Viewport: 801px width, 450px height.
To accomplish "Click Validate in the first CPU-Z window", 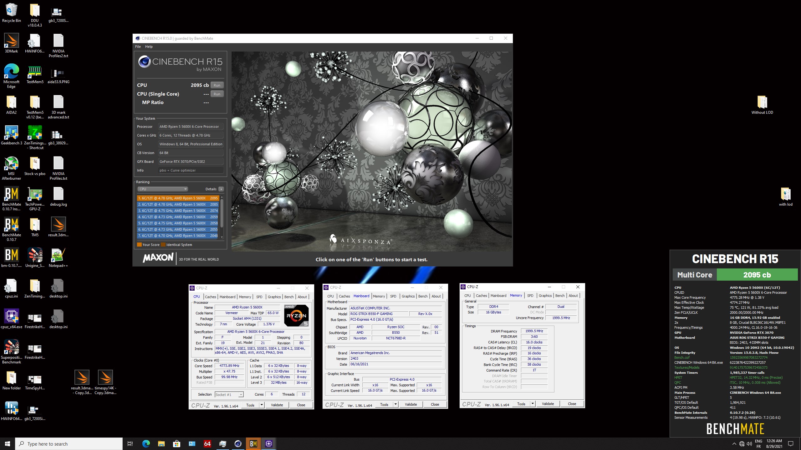I will point(277,405).
